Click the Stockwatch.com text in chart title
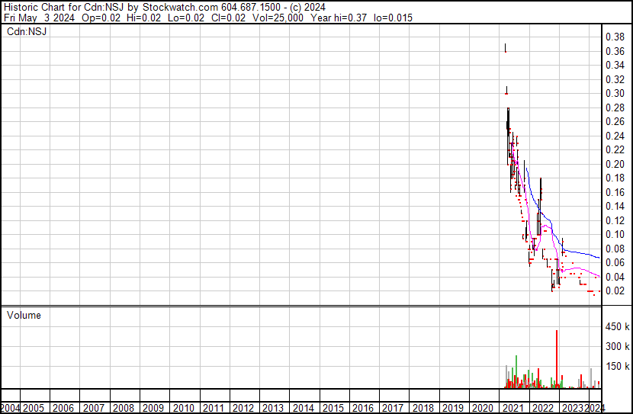The width and height of the screenshot is (633, 414). [x=173, y=7]
